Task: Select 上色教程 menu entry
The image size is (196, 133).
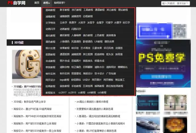Action: click(99, 35)
